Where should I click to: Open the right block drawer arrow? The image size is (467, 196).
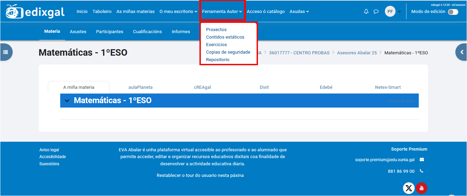coord(462,52)
